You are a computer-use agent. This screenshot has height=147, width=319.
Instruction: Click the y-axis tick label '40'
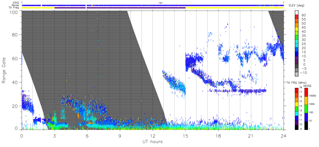(15, 82)
